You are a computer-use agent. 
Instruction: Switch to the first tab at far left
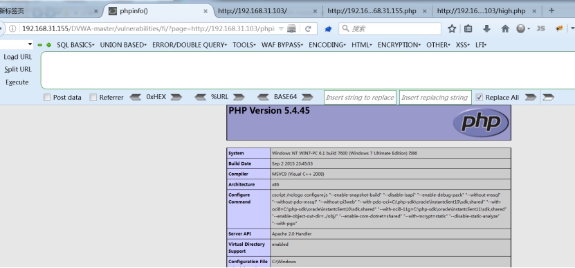click(51, 11)
